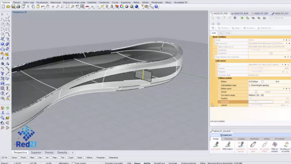The image size is (291, 164).
Task: Toggle the Corner checkbox
Action: pos(256,92)
